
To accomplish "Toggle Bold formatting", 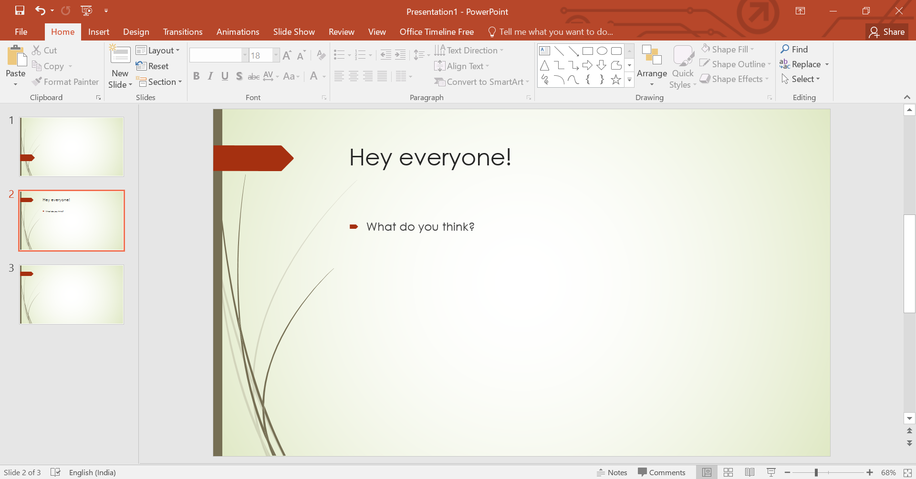I will click(196, 76).
